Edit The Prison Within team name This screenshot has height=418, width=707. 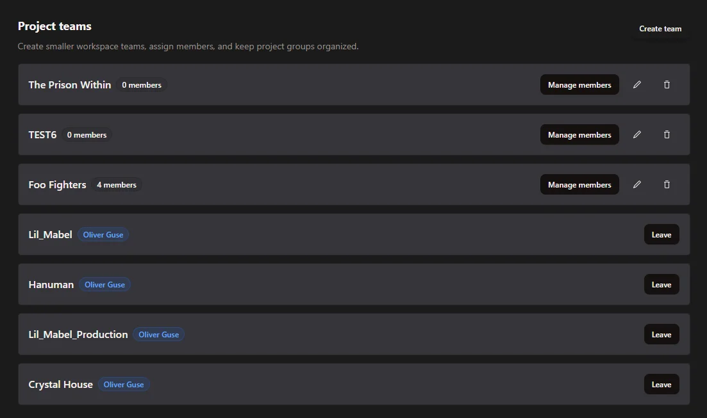(636, 84)
